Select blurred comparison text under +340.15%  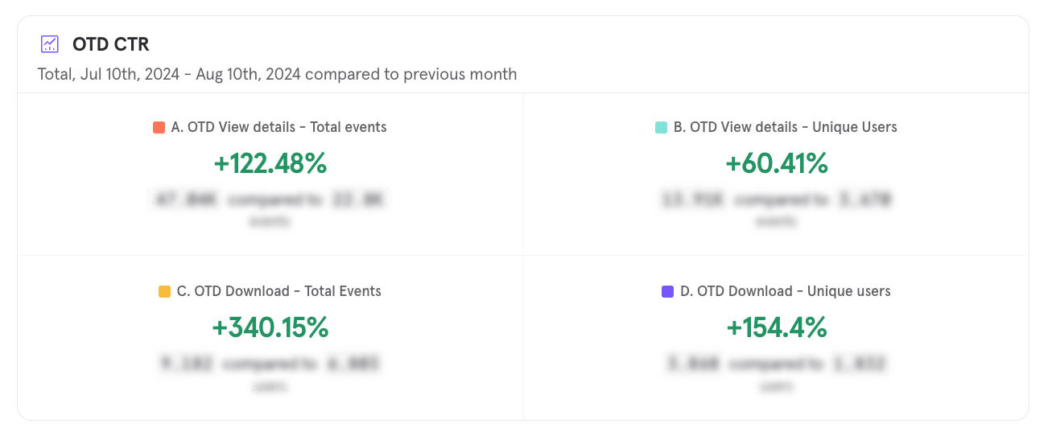click(x=270, y=364)
